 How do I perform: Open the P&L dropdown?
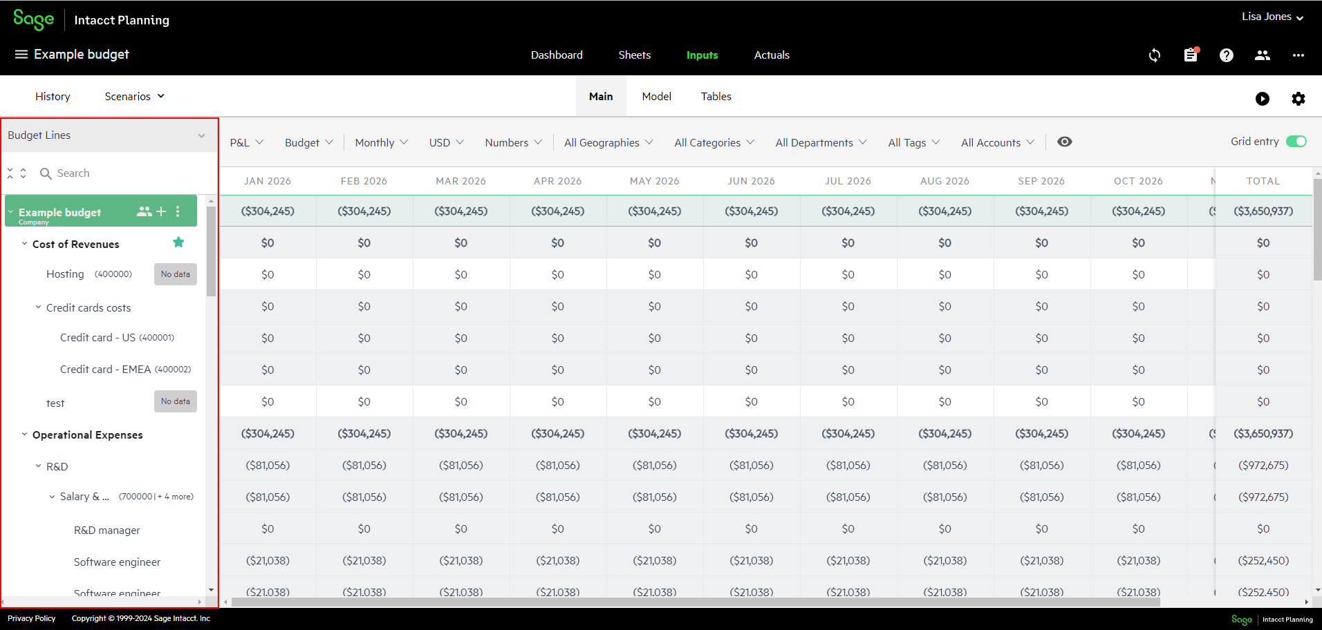pos(247,142)
